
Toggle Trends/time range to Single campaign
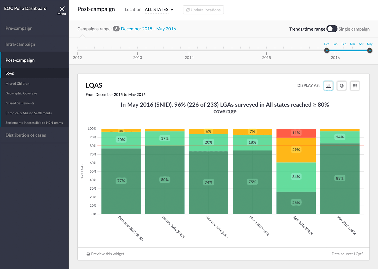coord(332,29)
